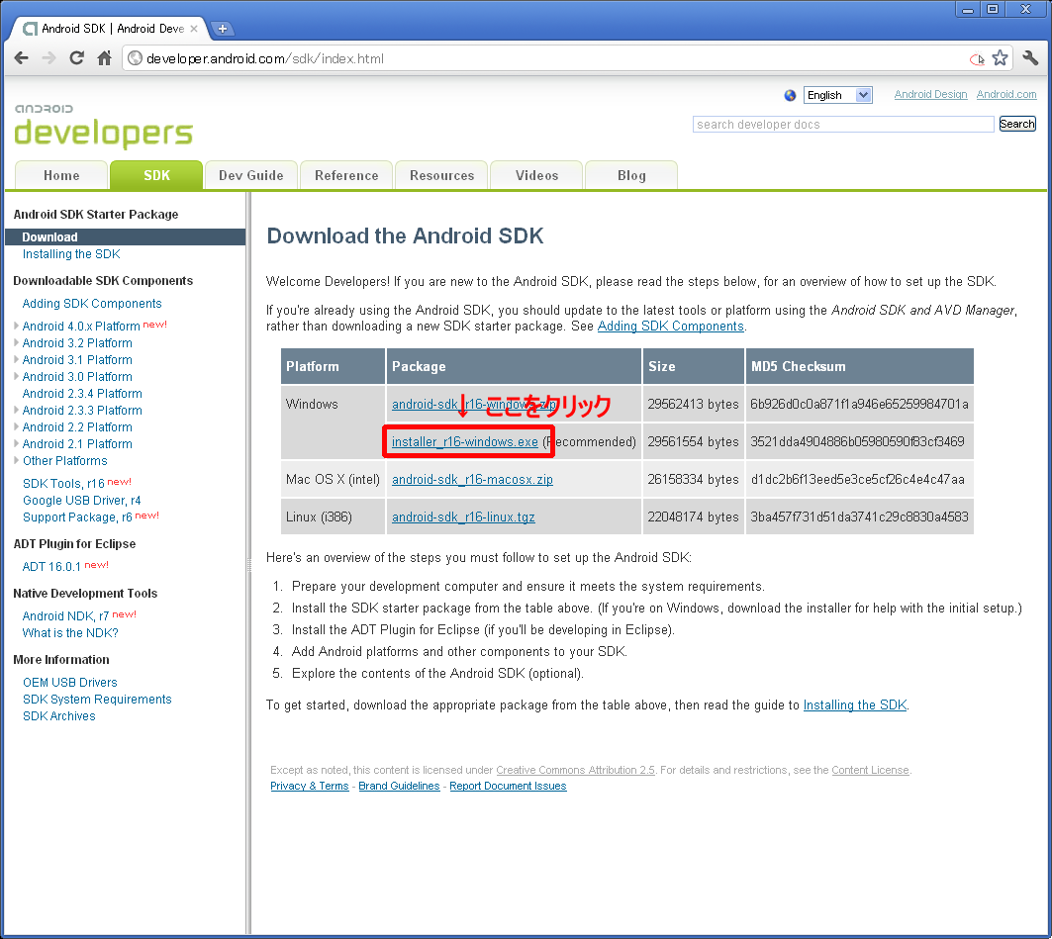Screen dimensions: 1052x939
Task: Open the browser home page icon
Action: (104, 58)
